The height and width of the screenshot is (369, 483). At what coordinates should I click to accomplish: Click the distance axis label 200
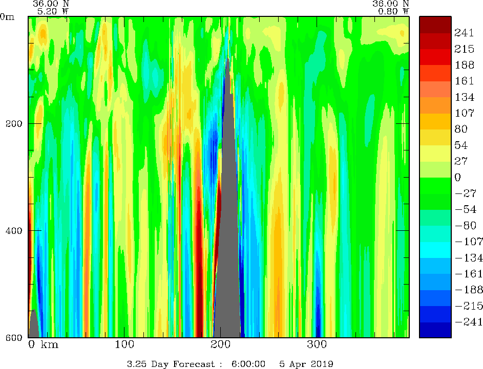(221, 344)
